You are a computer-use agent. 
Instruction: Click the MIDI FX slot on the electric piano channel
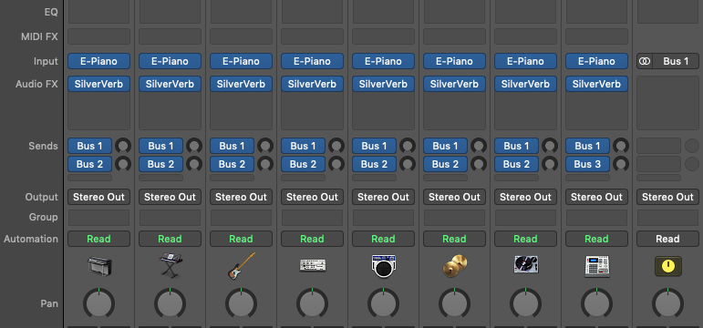click(x=99, y=36)
